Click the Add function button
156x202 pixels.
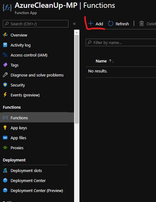click(x=96, y=24)
